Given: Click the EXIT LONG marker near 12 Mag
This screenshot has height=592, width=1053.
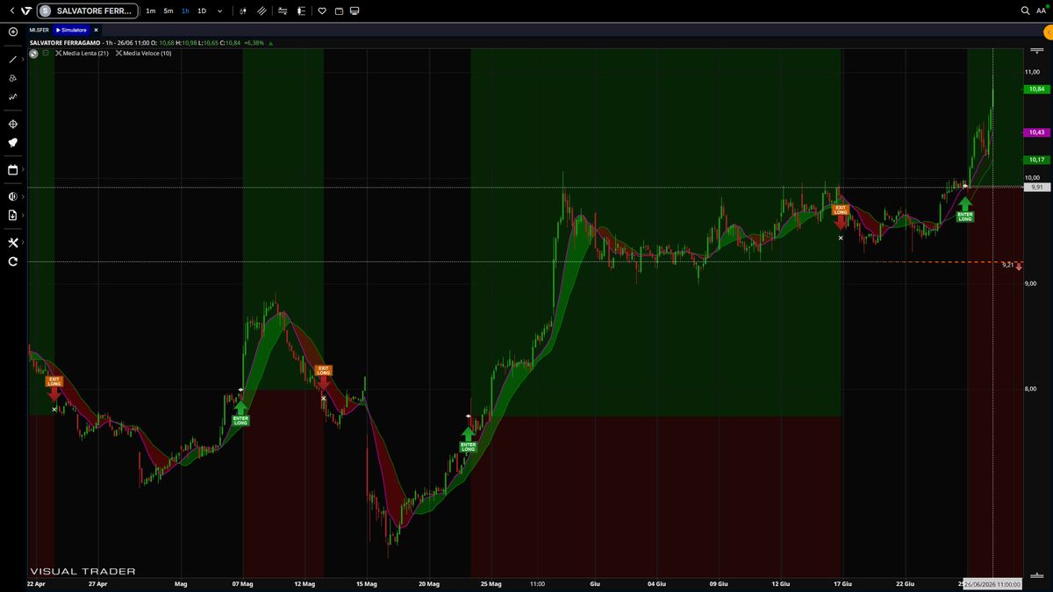Looking at the screenshot, I should [323, 377].
